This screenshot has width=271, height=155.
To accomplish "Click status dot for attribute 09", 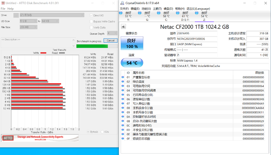I will 123,112.
